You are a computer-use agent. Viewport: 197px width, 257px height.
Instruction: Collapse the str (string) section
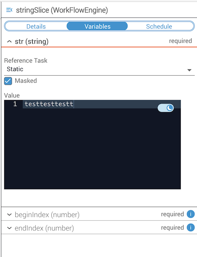pyautogui.click(x=9, y=42)
